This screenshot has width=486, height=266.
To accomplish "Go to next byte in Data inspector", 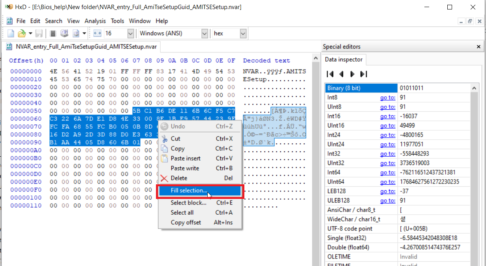I will [x=353, y=74].
